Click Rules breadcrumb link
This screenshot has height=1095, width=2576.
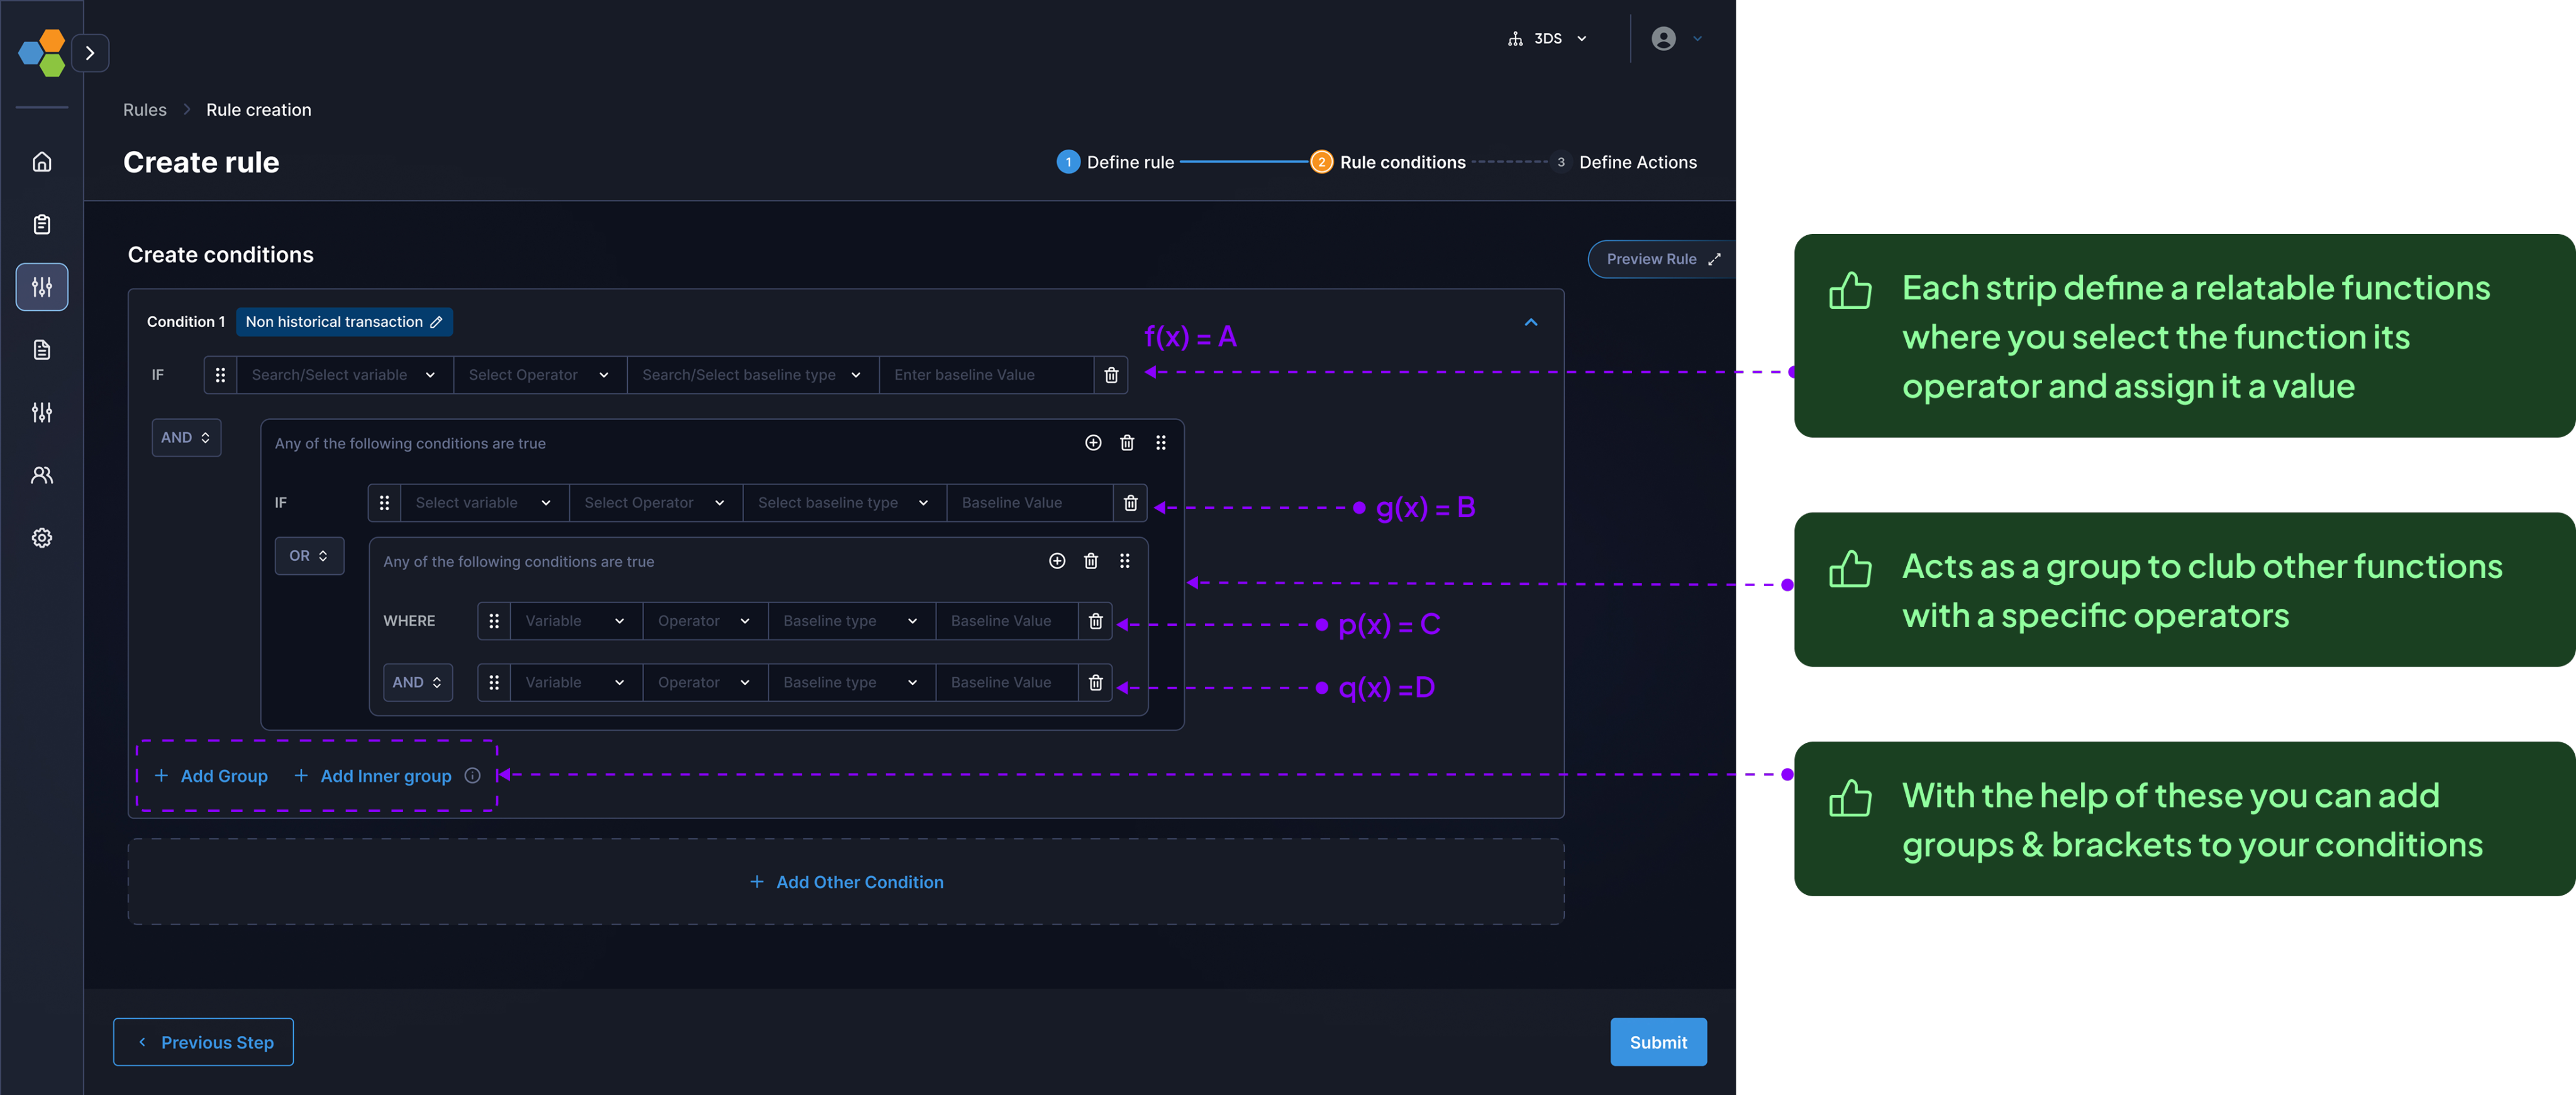144,110
